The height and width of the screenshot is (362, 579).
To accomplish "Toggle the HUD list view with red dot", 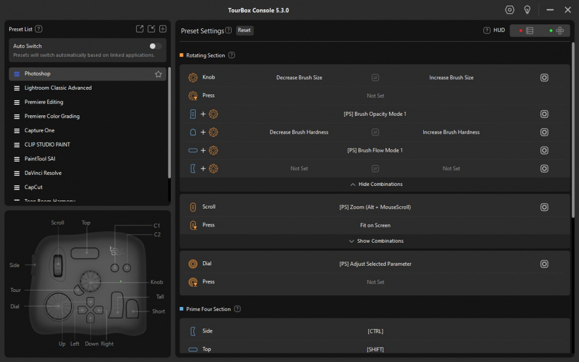I will 526,31.
